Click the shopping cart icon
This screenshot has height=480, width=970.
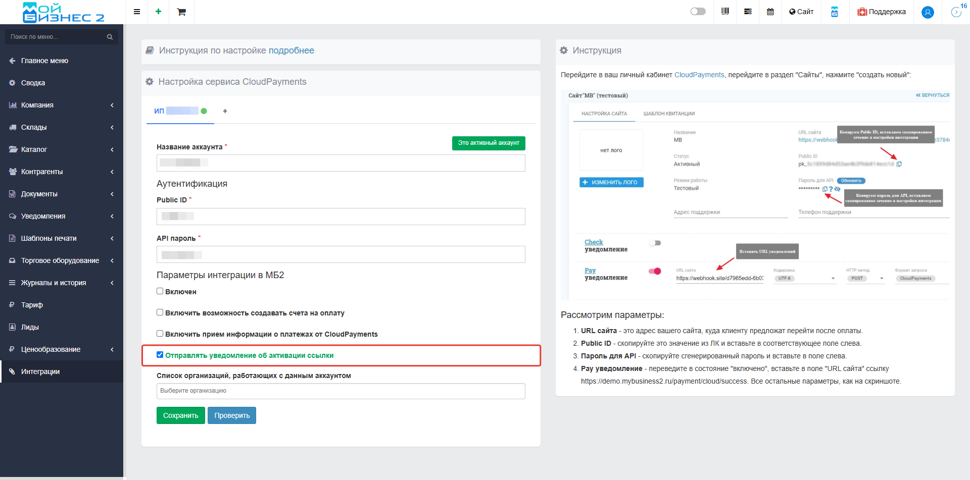[x=181, y=12]
